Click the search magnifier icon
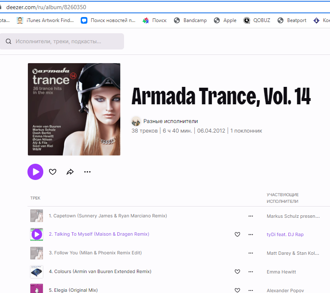Screen dimensions: 330x293 click(x=8, y=41)
